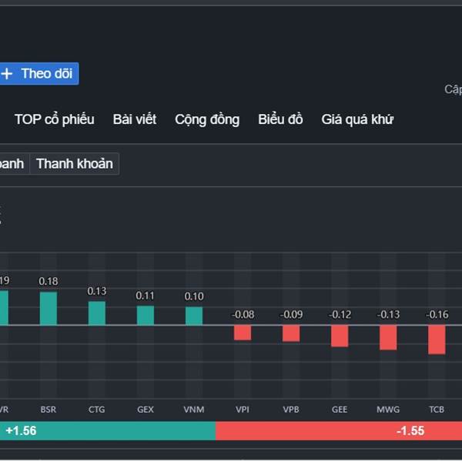Click the green BSR bar

pos(49,309)
